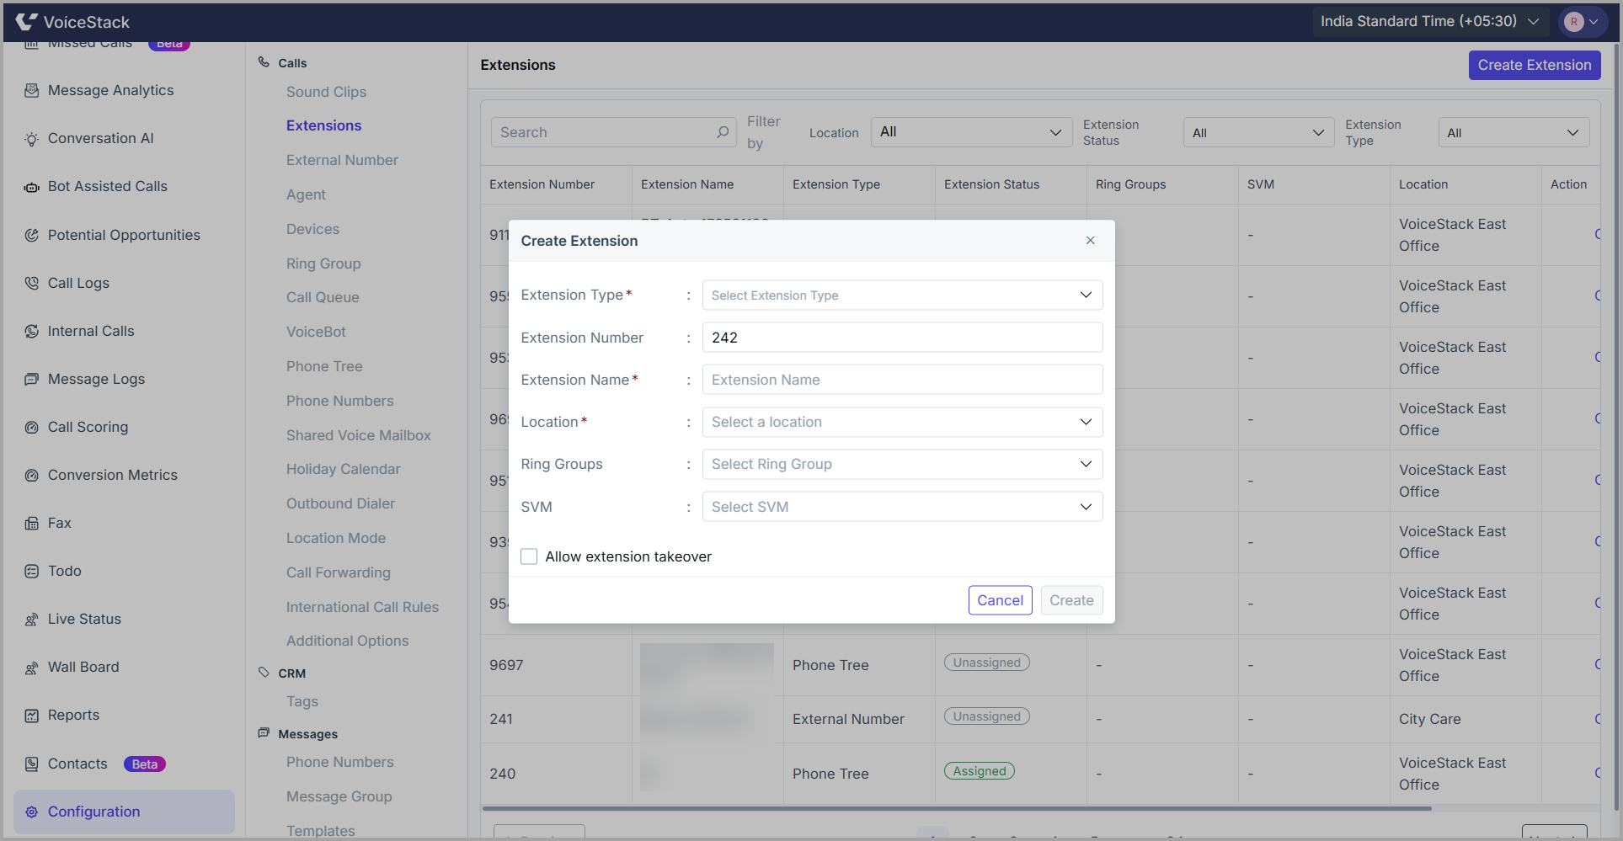
Task: Click the search magnifier icon
Action: (723, 132)
